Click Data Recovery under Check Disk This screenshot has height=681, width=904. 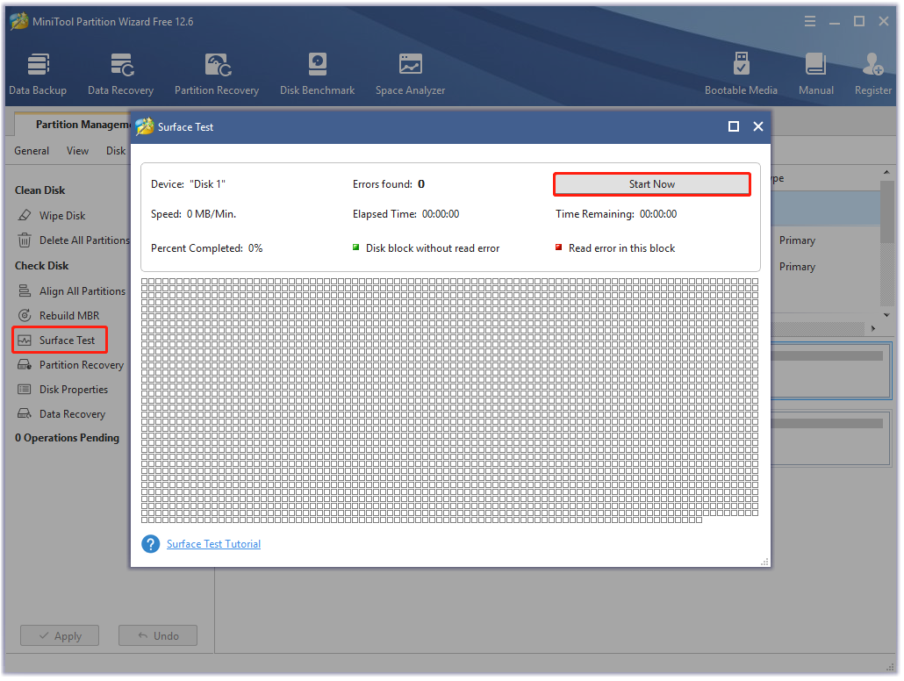(61, 414)
